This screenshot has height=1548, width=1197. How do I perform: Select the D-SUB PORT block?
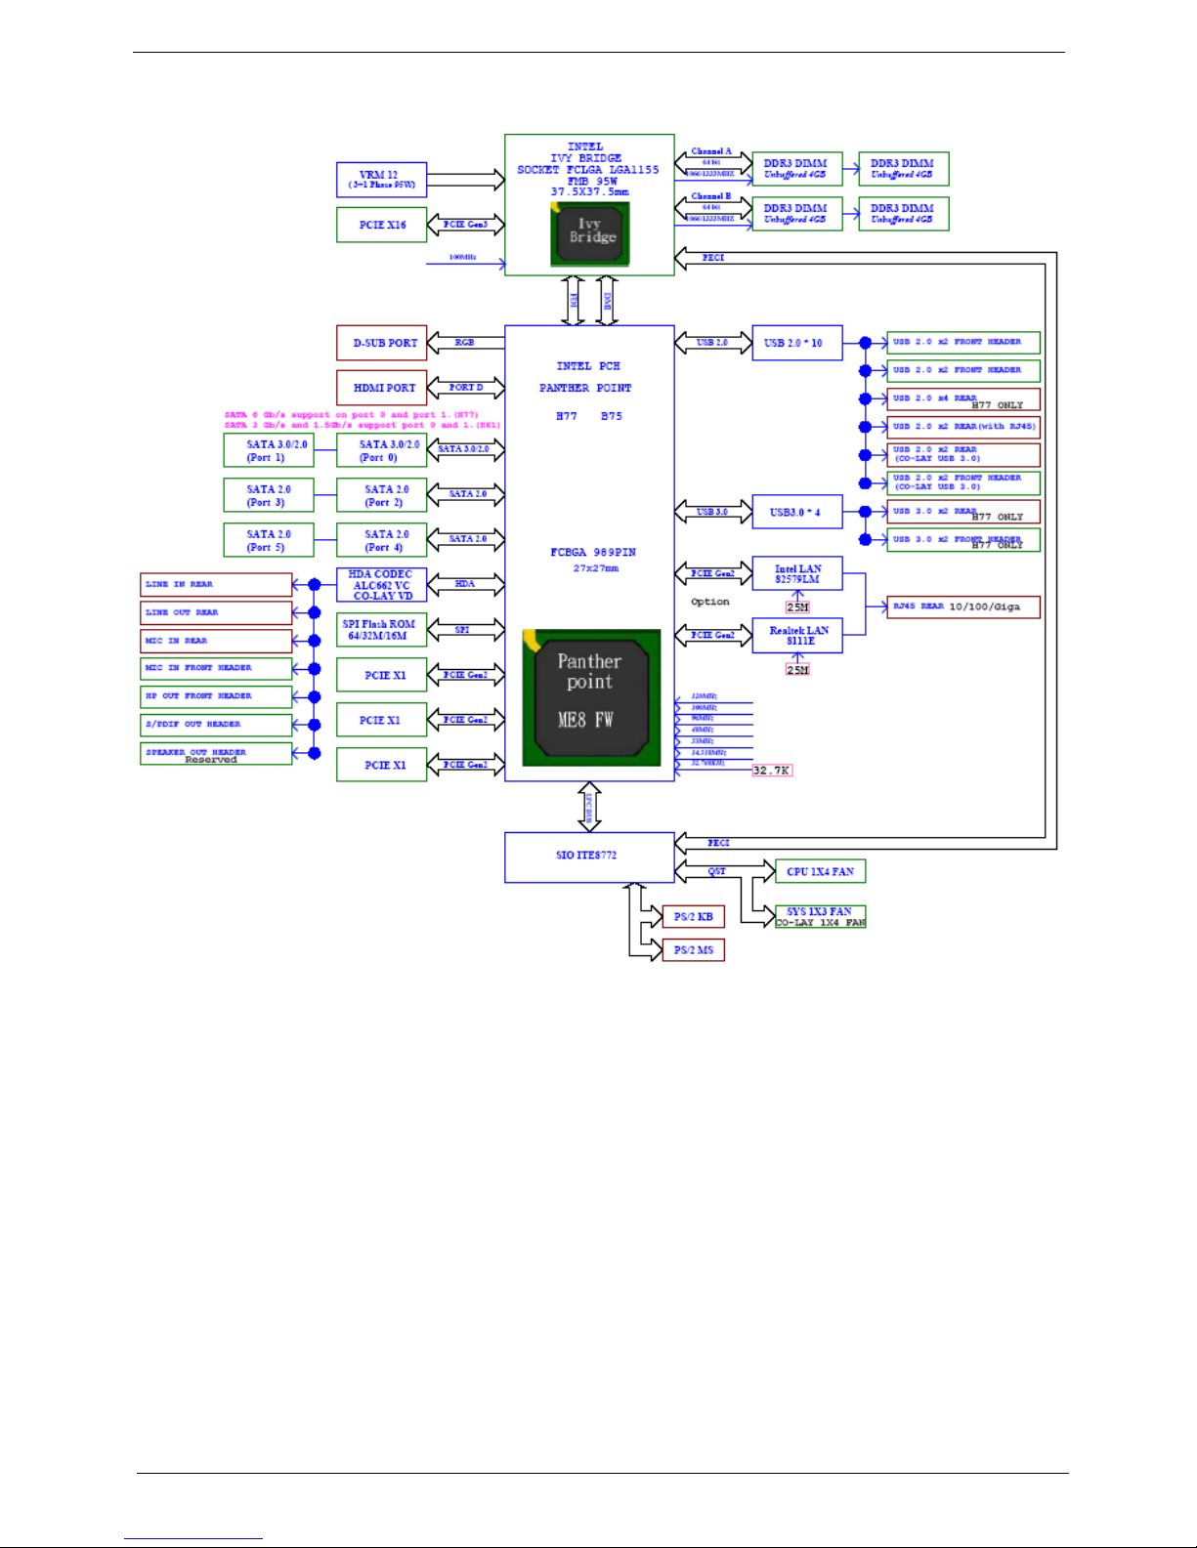coord(382,343)
